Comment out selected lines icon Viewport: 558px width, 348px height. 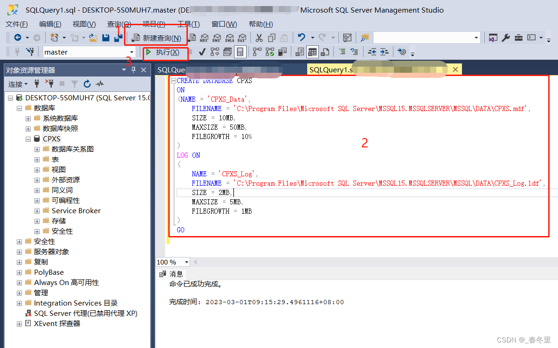click(342, 52)
